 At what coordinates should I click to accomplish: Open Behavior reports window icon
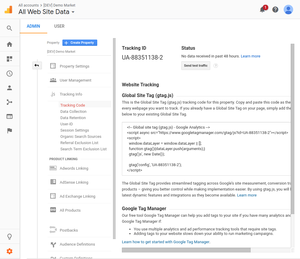(x=10, y=116)
